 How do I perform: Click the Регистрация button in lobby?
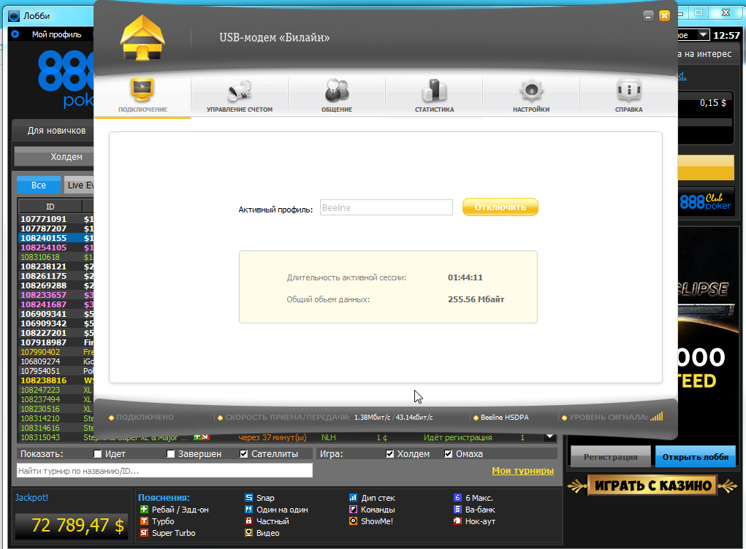[610, 457]
